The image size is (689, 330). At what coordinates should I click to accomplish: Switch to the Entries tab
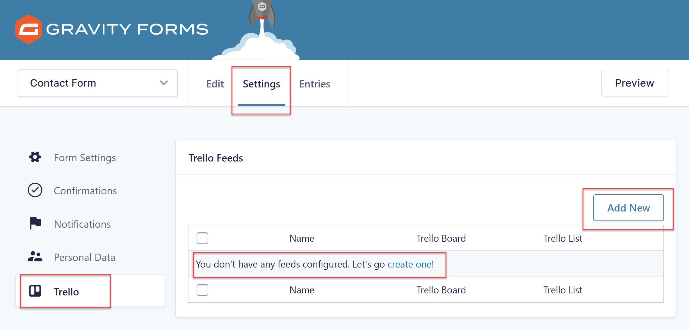coord(315,83)
